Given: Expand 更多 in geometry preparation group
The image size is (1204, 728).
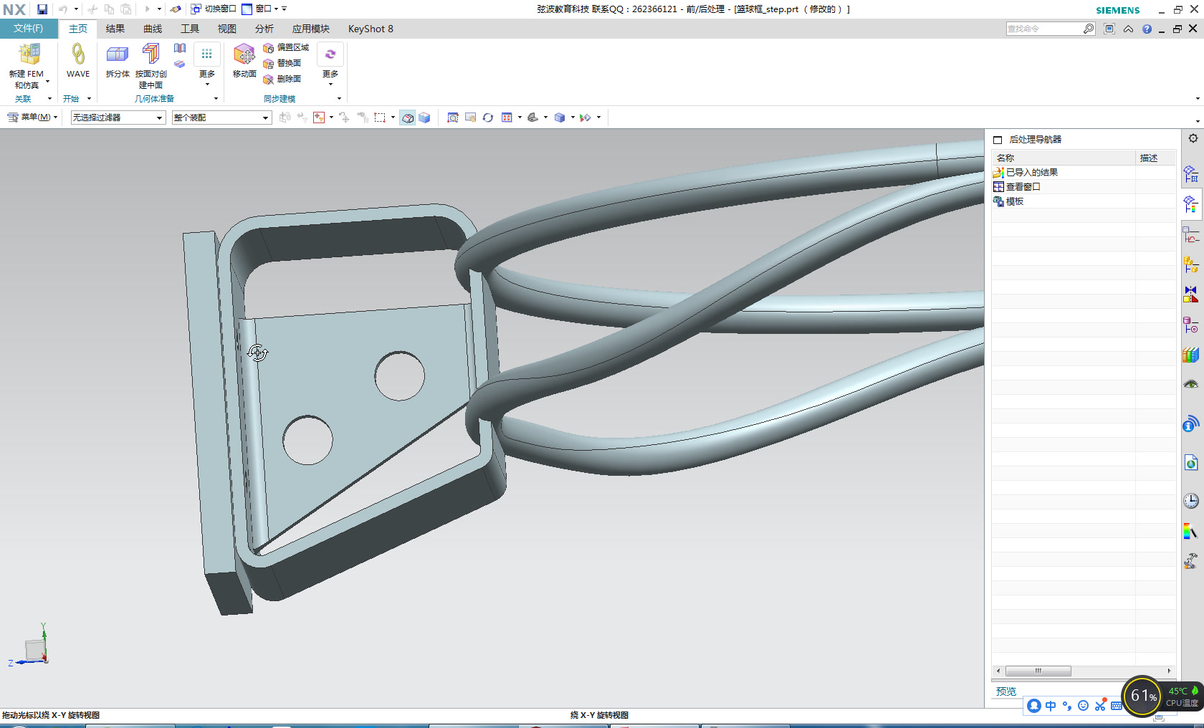Looking at the screenshot, I should coord(207,66).
